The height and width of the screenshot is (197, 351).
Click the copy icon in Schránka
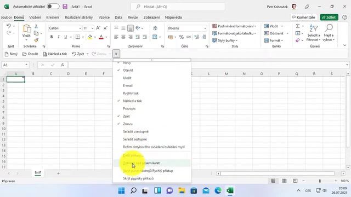36,33
